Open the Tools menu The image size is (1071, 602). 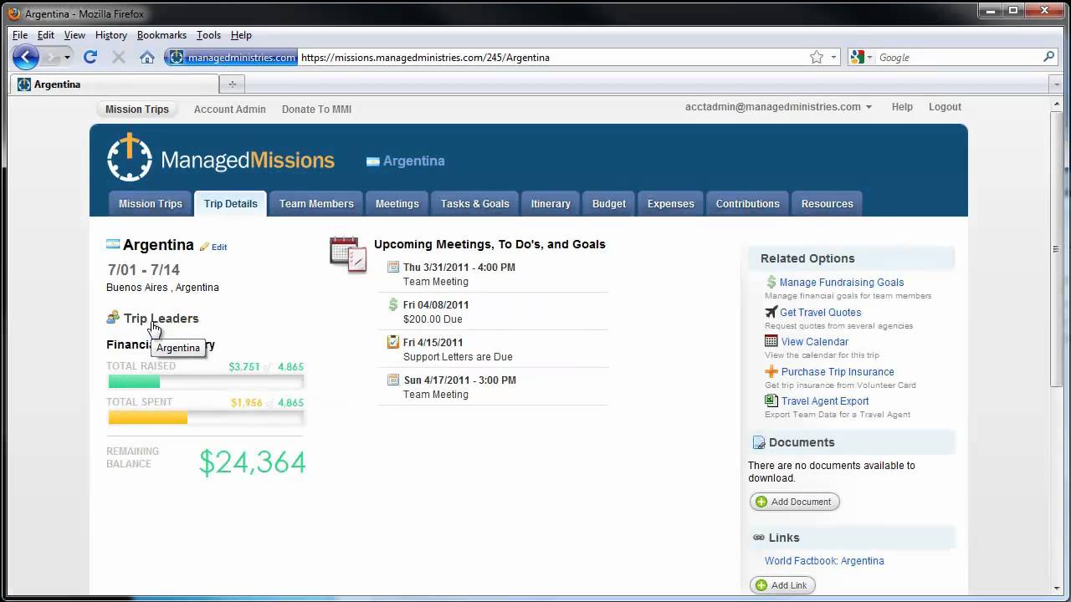coord(208,35)
